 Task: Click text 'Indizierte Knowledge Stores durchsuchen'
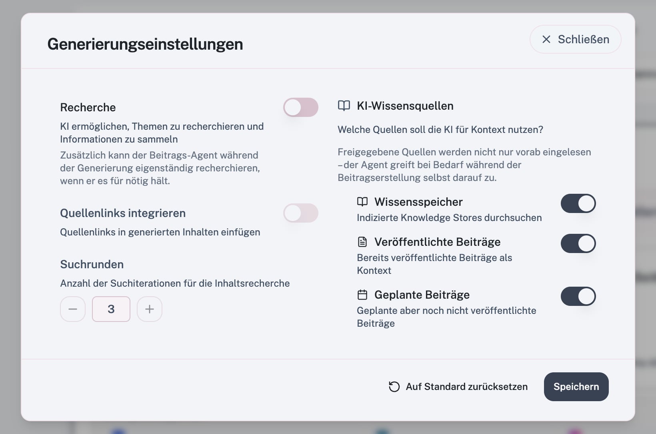click(x=449, y=218)
